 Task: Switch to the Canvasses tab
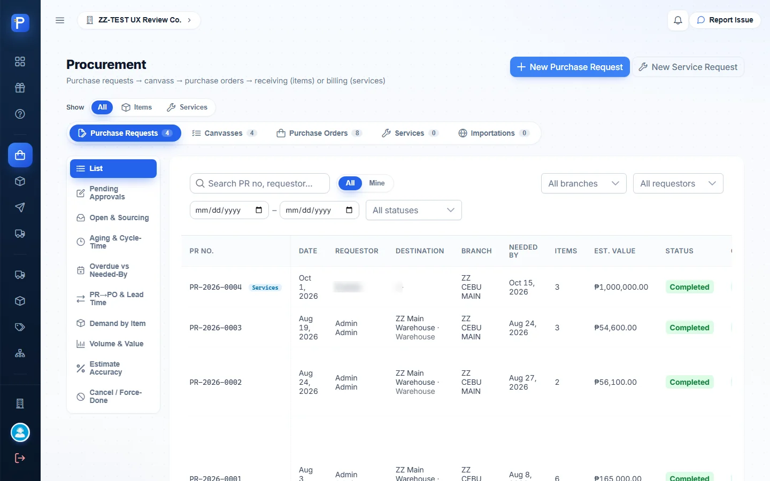point(225,133)
